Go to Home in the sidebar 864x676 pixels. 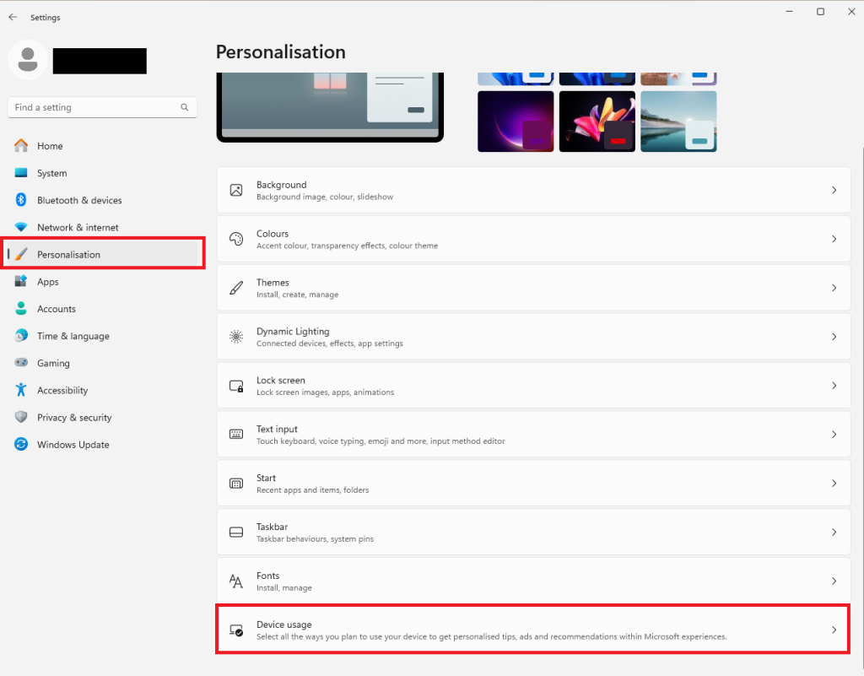coord(51,145)
